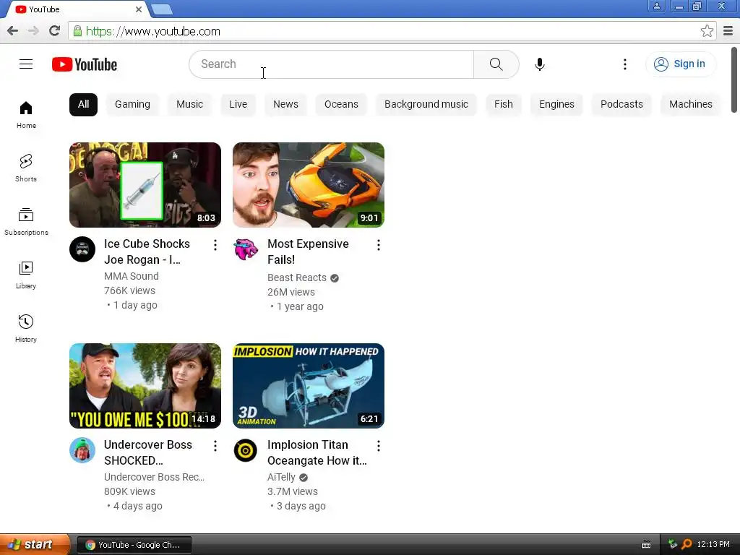Select the YouTube browser tab
The image size is (740, 555).
coord(78,9)
